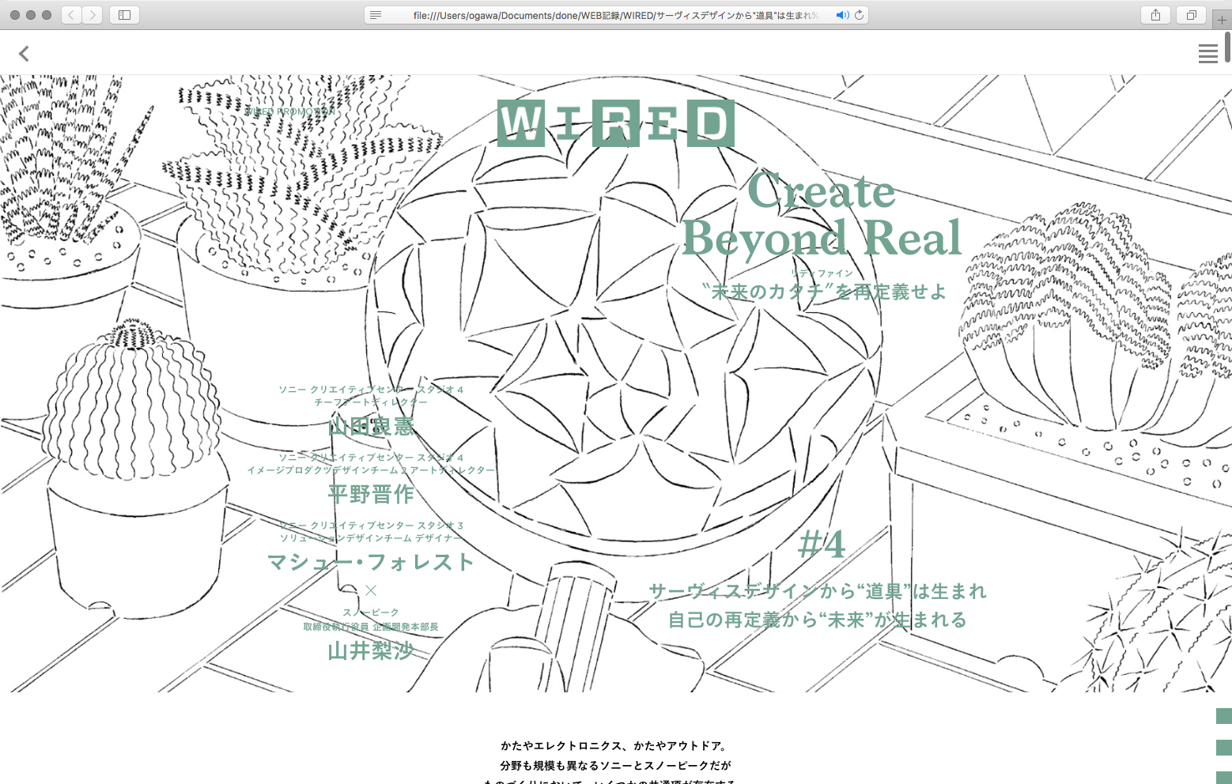Click the Create Beyond Real headline
This screenshot has width=1232, height=784.
tap(822, 214)
